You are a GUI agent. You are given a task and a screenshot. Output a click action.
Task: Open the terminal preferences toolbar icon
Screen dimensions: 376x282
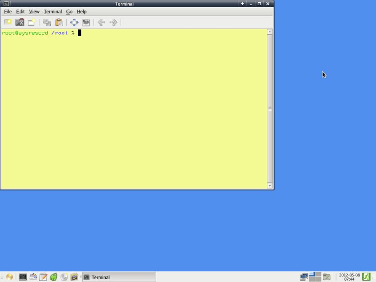(x=86, y=22)
